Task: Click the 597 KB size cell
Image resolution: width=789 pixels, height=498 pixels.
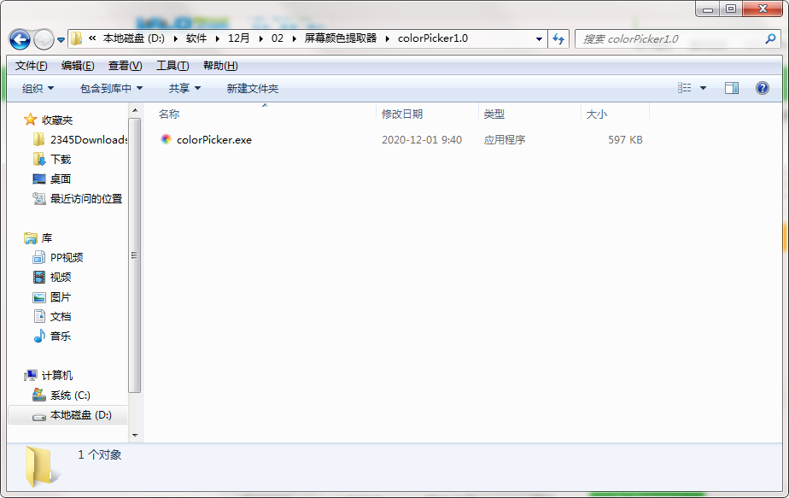Action: click(625, 139)
